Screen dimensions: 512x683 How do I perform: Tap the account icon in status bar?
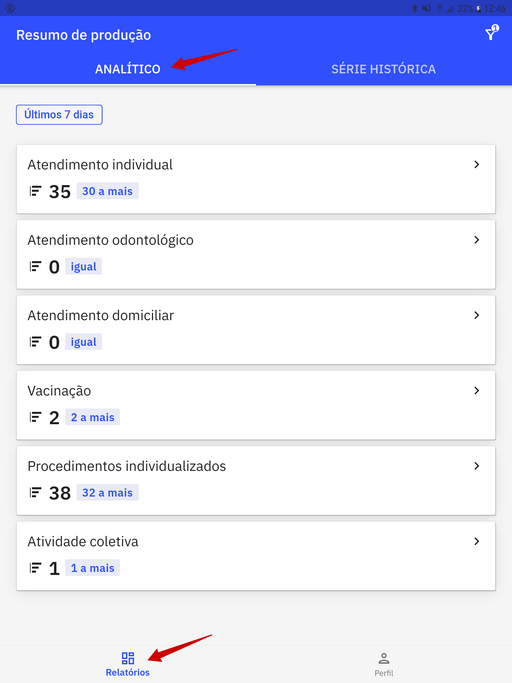[10, 8]
